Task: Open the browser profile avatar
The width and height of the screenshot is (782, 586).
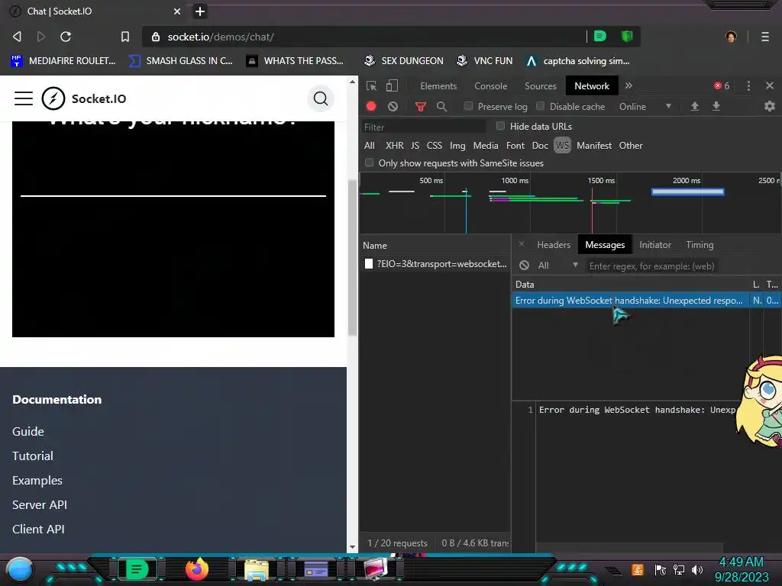Action: tap(731, 37)
